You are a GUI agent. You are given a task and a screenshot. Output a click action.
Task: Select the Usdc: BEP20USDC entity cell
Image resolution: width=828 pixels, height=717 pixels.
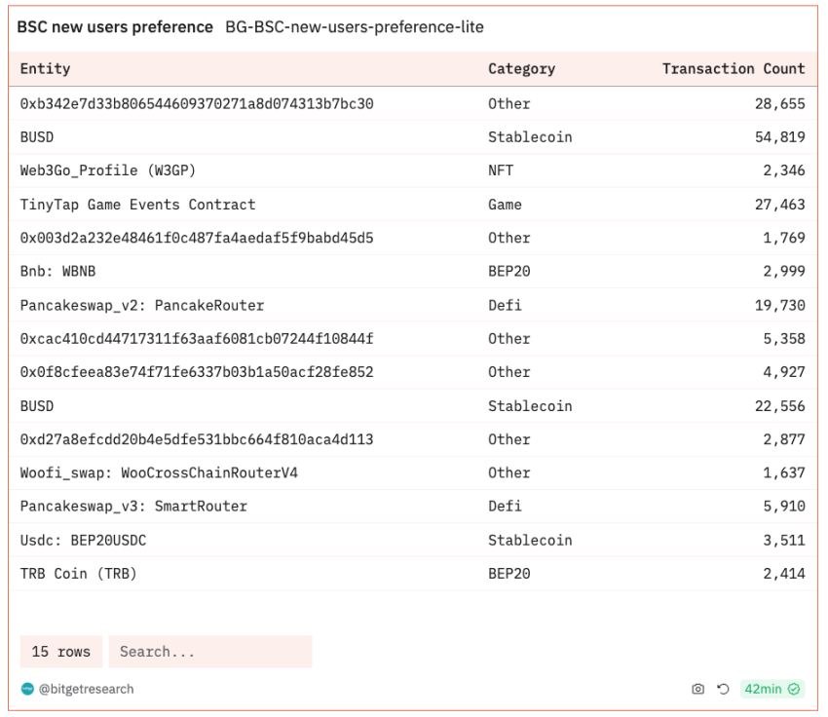[x=83, y=540]
